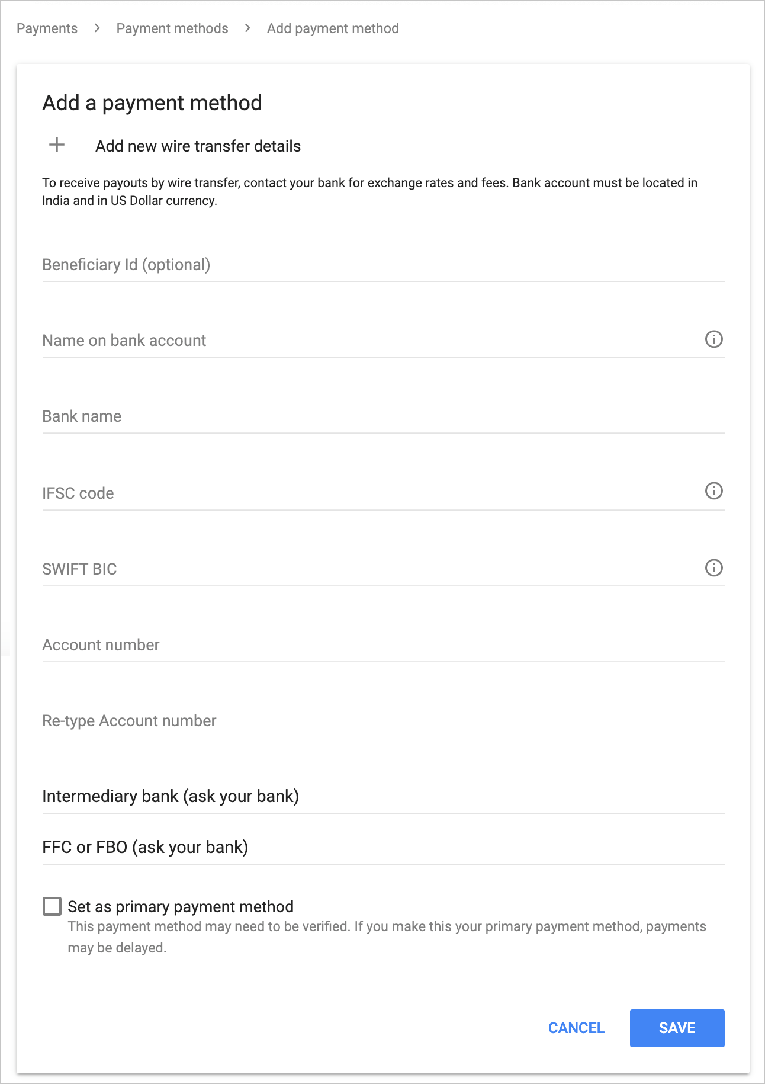Select the Re-type Account number field

pos(382,721)
